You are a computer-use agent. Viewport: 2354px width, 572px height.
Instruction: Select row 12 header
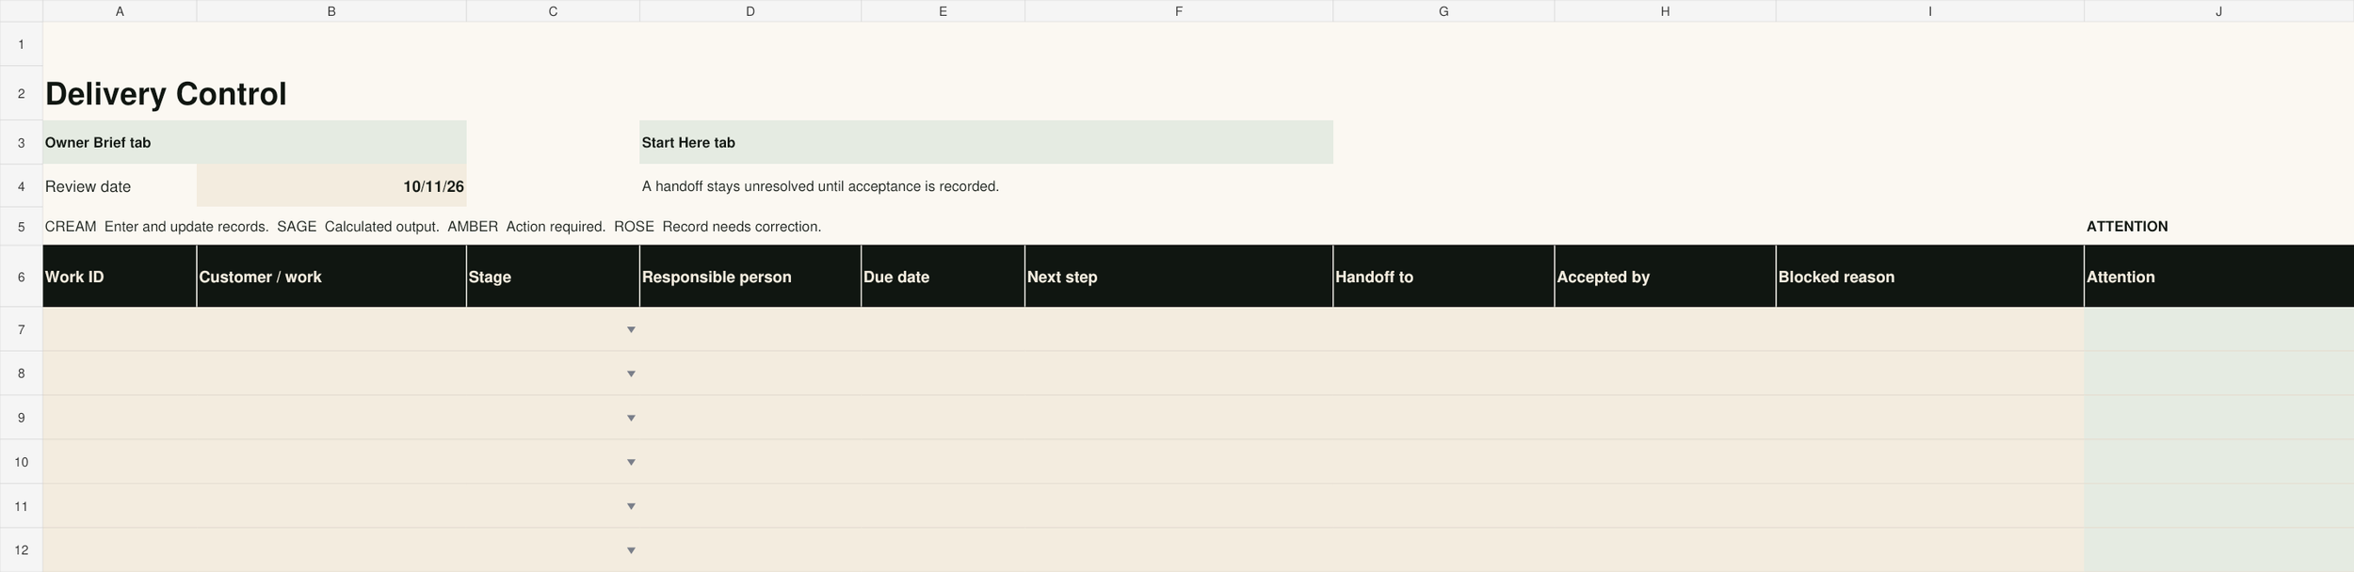pyautogui.click(x=21, y=550)
